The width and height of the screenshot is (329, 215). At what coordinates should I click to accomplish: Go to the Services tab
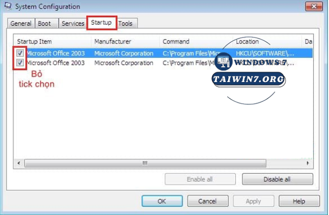tap(73, 23)
